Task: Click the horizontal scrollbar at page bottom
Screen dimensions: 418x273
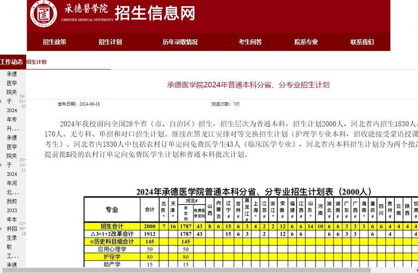Action: point(186,270)
